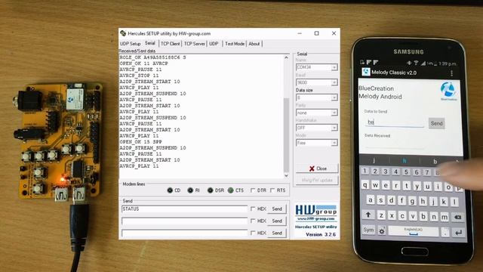
Task: Click the HWg FW update button
Action: (x=317, y=180)
